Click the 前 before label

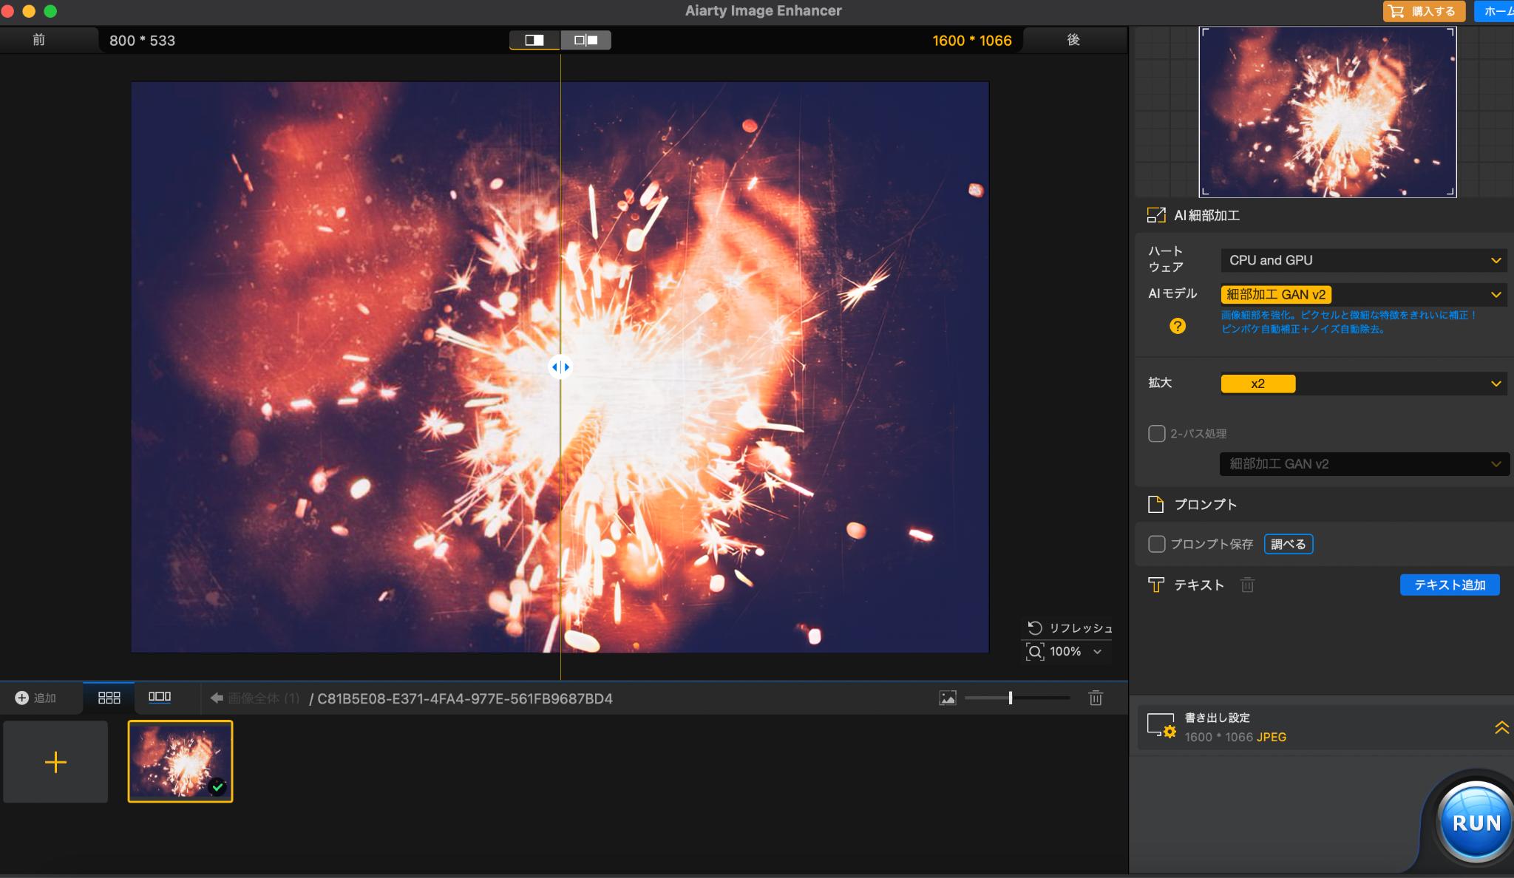(x=38, y=40)
